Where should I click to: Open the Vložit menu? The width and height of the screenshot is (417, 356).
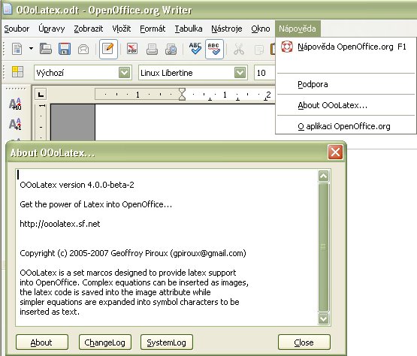pos(122,29)
